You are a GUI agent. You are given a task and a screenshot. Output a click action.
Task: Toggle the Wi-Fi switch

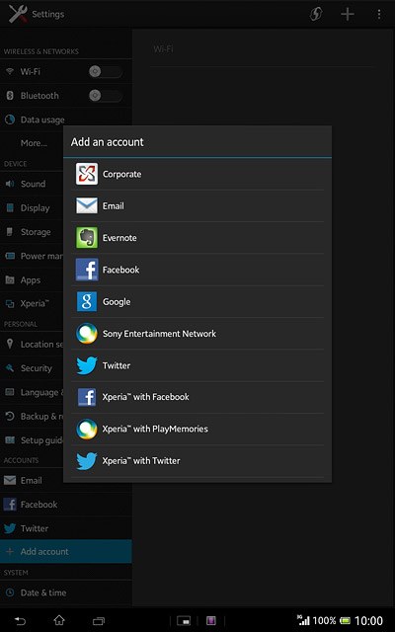click(106, 72)
